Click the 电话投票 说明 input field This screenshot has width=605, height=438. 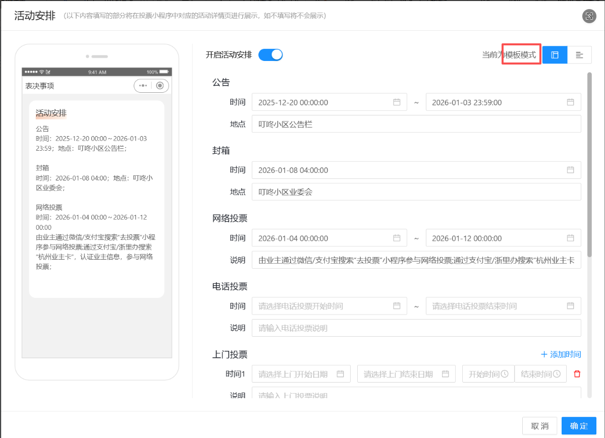416,328
